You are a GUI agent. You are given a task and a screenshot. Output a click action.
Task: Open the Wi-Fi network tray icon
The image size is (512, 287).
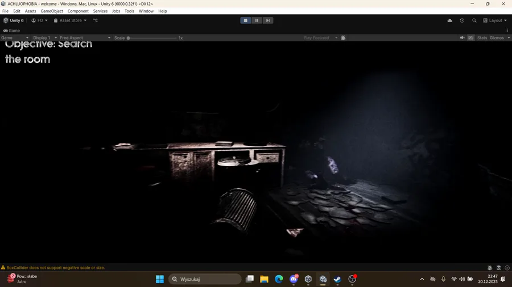click(x=454, y=279)
